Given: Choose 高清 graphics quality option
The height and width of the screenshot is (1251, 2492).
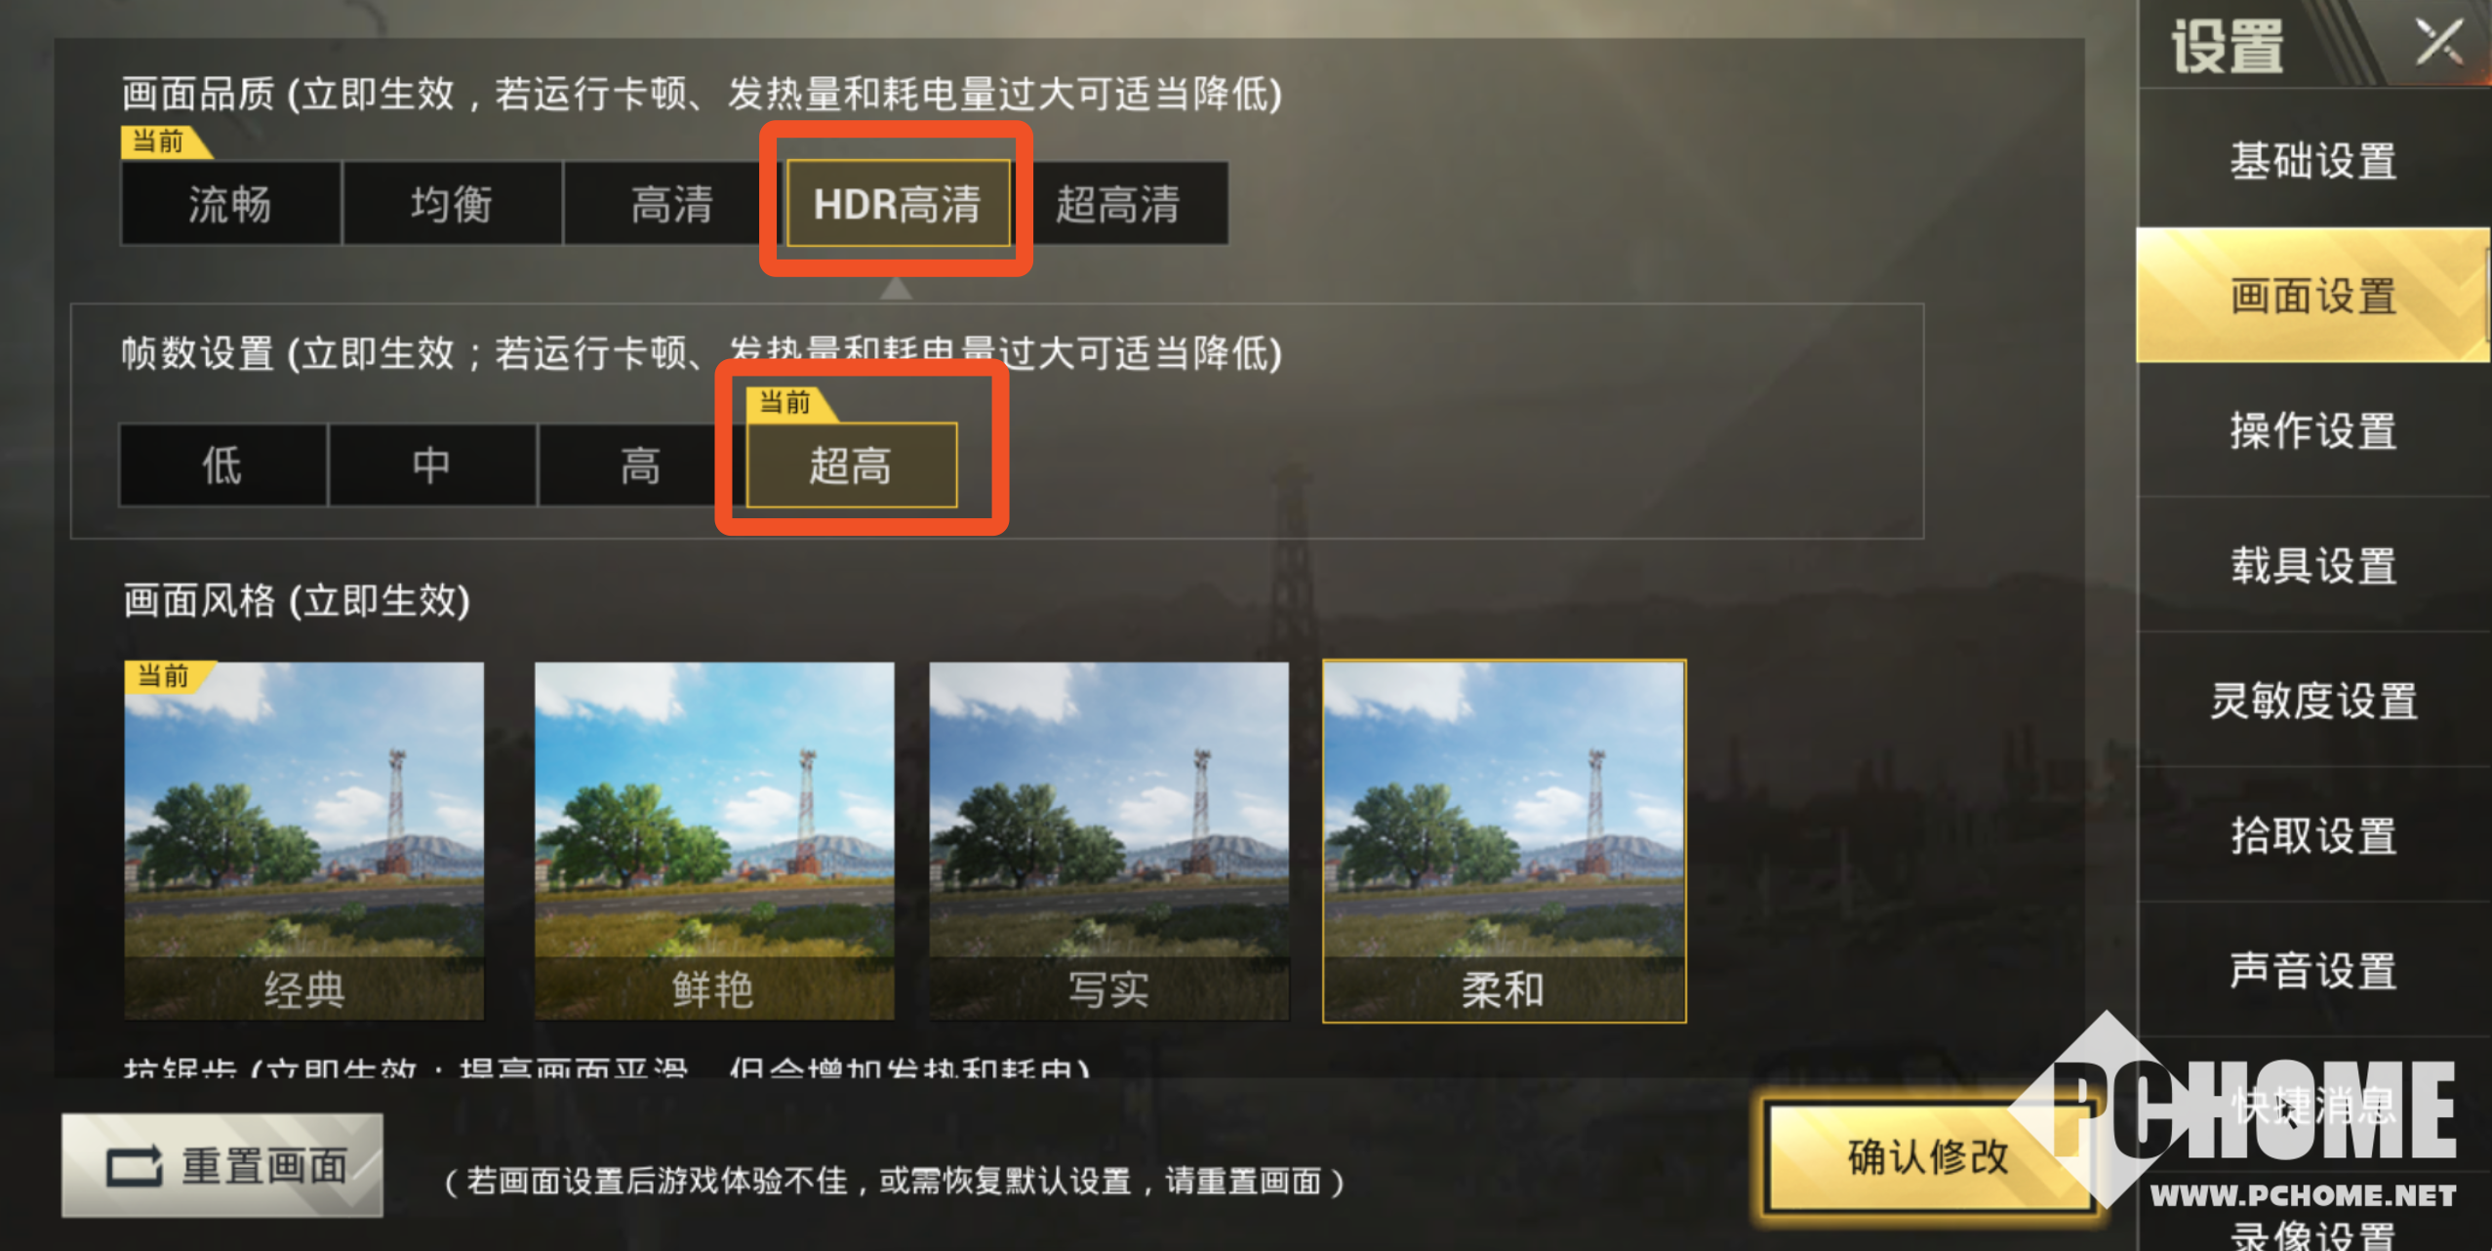Looking at the screenshot, I should coord(672,204).
